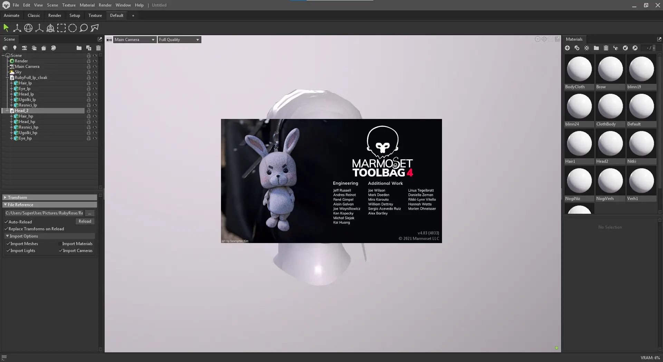This screenshot has height=362, width=663.
Task: Switch to the Animate workspace tab
Action: pos(11,16)
